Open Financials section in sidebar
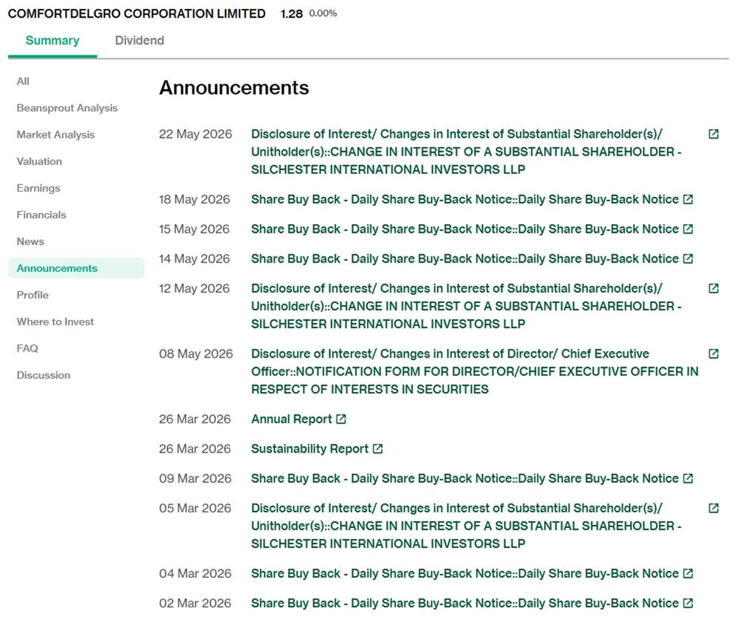Screen dimensions: 737x623 click(41, 215)
